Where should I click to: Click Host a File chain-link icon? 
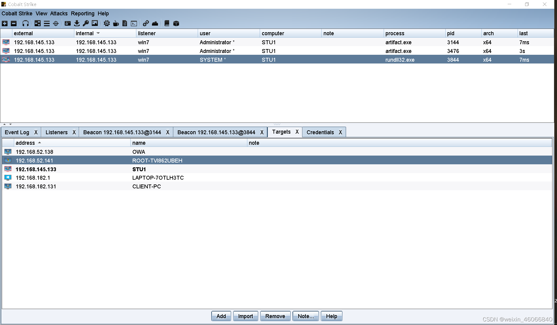146,23
